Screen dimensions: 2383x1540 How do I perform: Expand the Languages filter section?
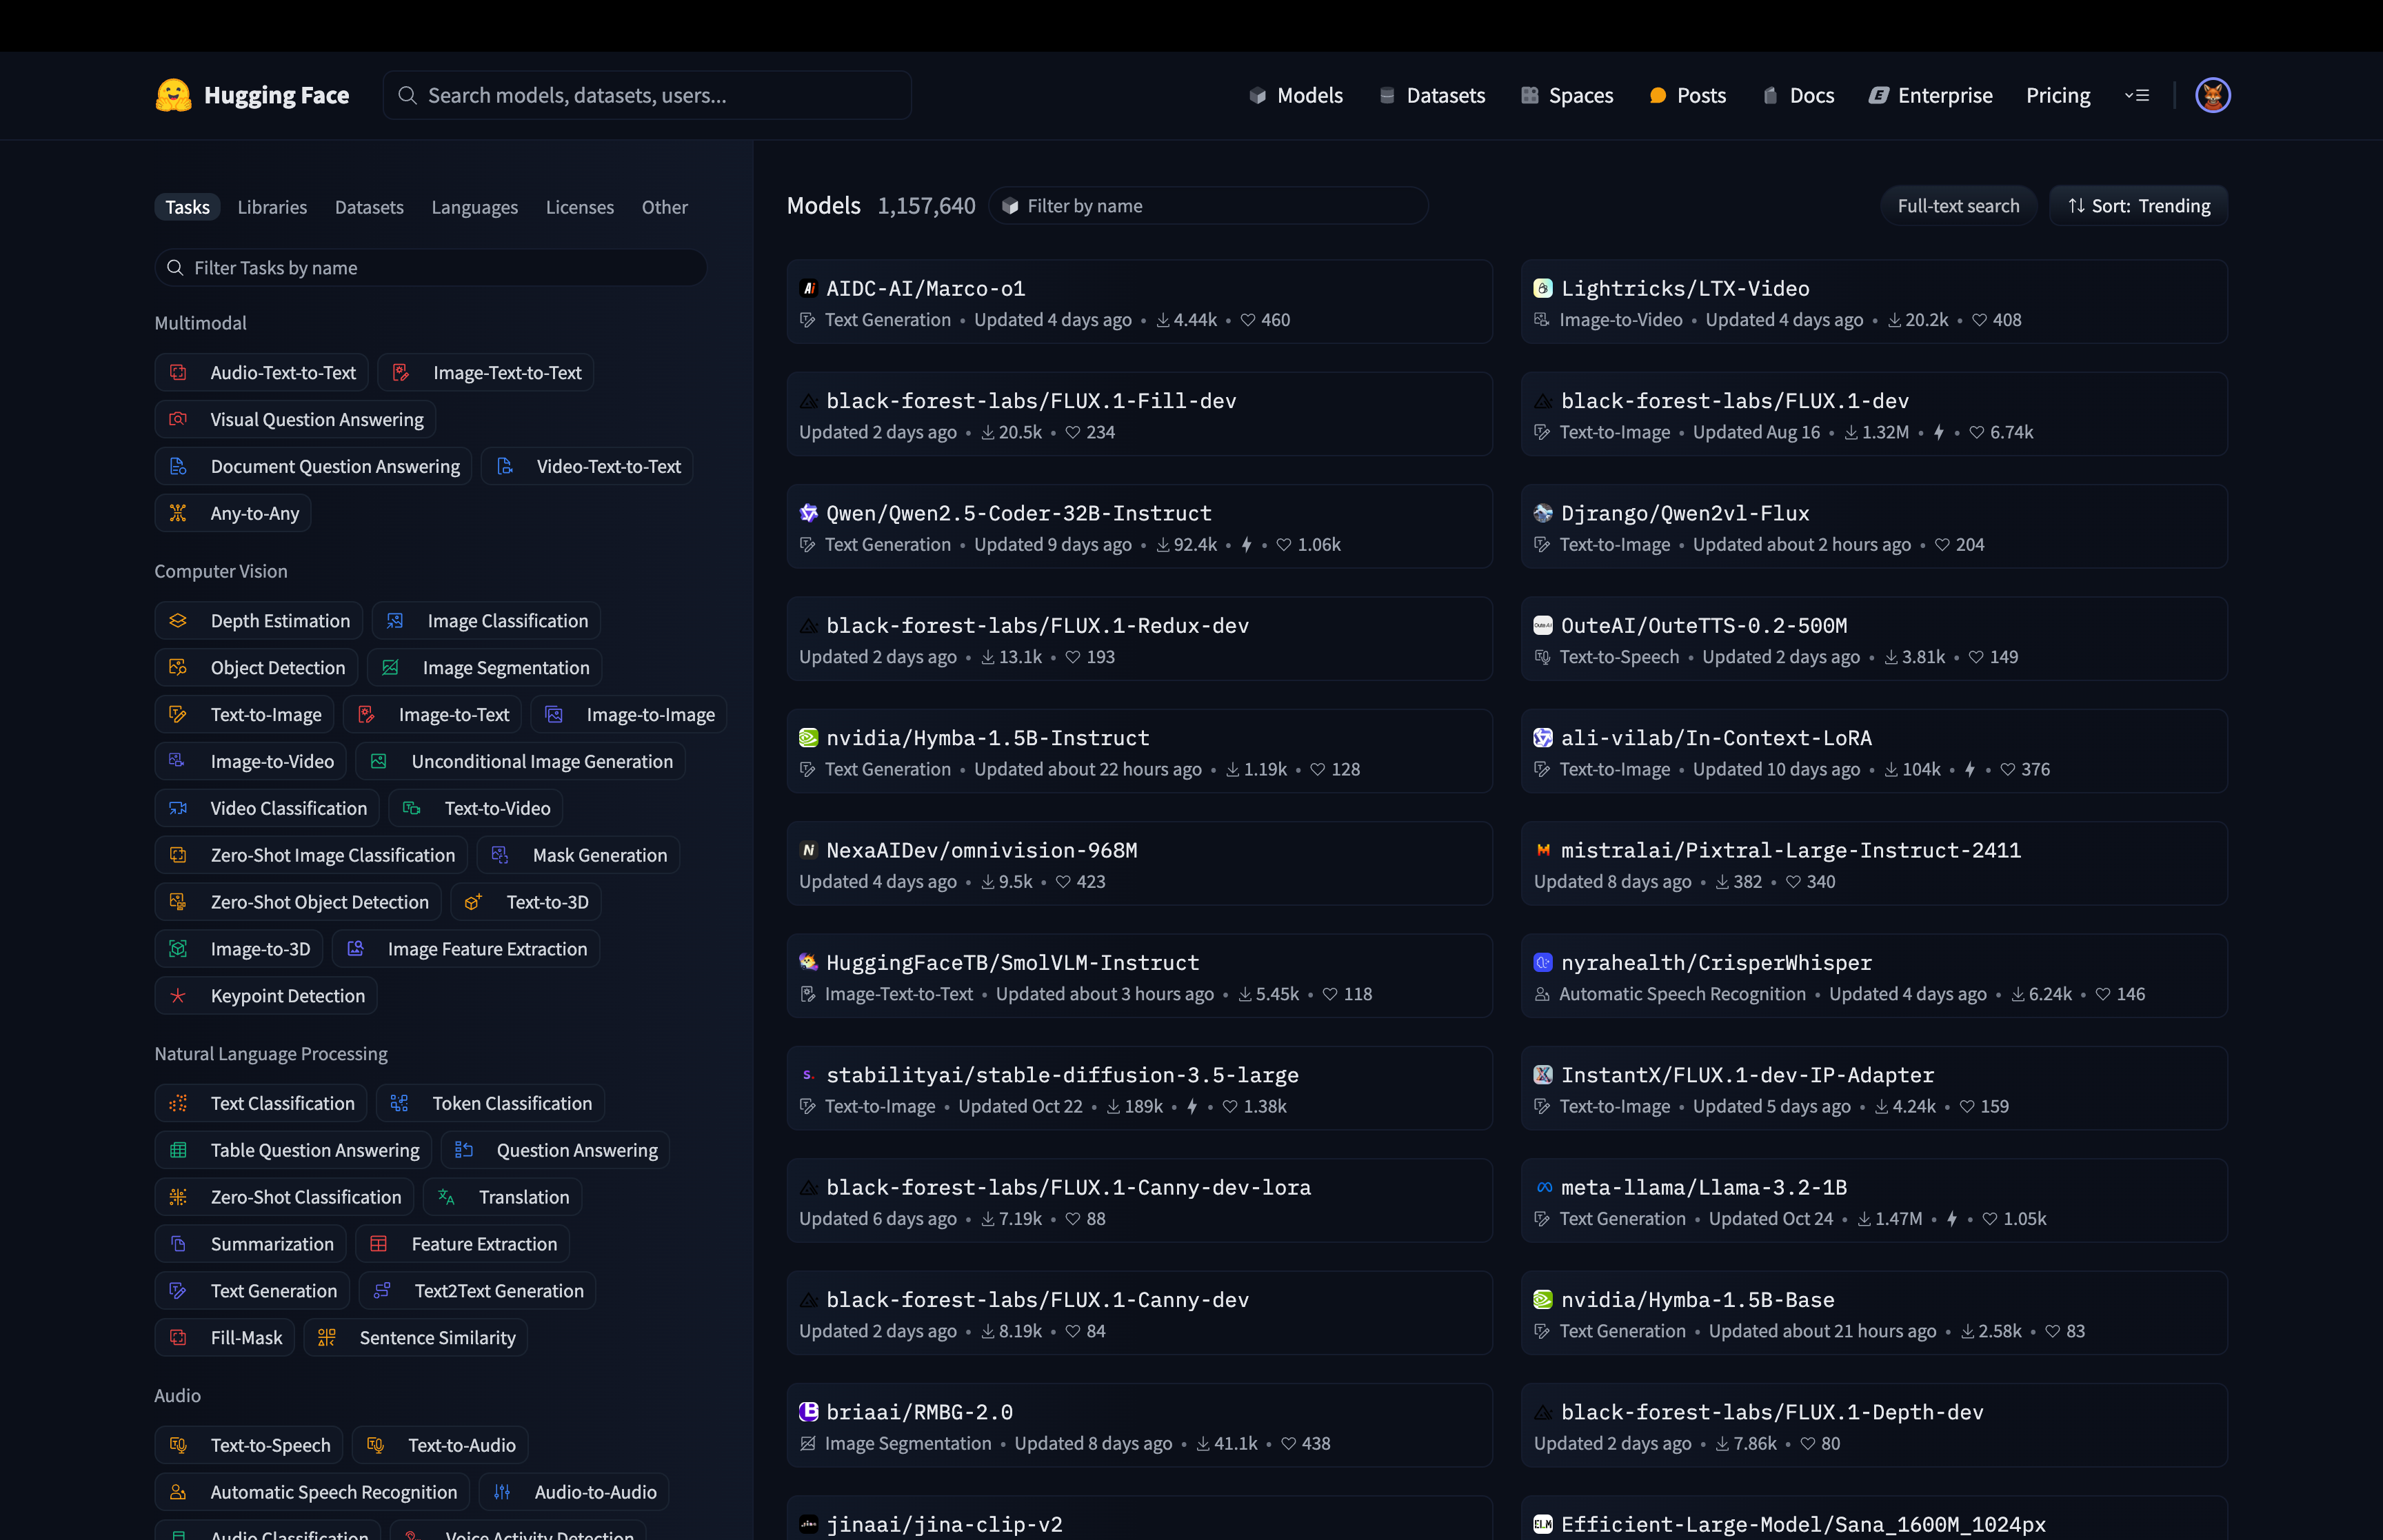pyautogui.click(x=474, y=203)
